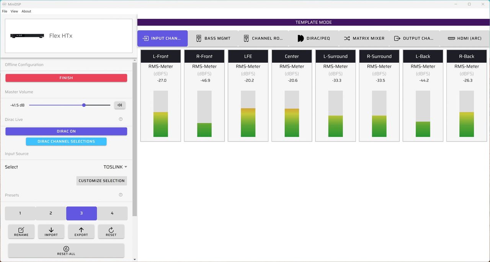Click the red Finish button
Viewport: 490px width, 262px height.
pos(66,78)
